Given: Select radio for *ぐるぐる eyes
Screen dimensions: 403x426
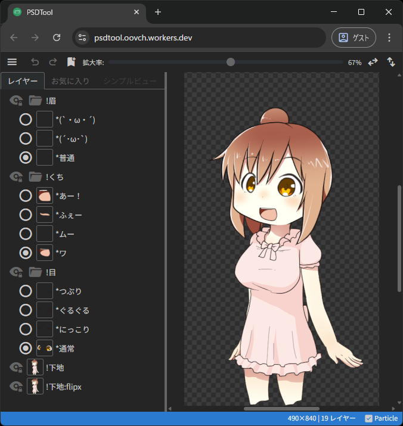Looking at the screenshot, I should [26, 310].
